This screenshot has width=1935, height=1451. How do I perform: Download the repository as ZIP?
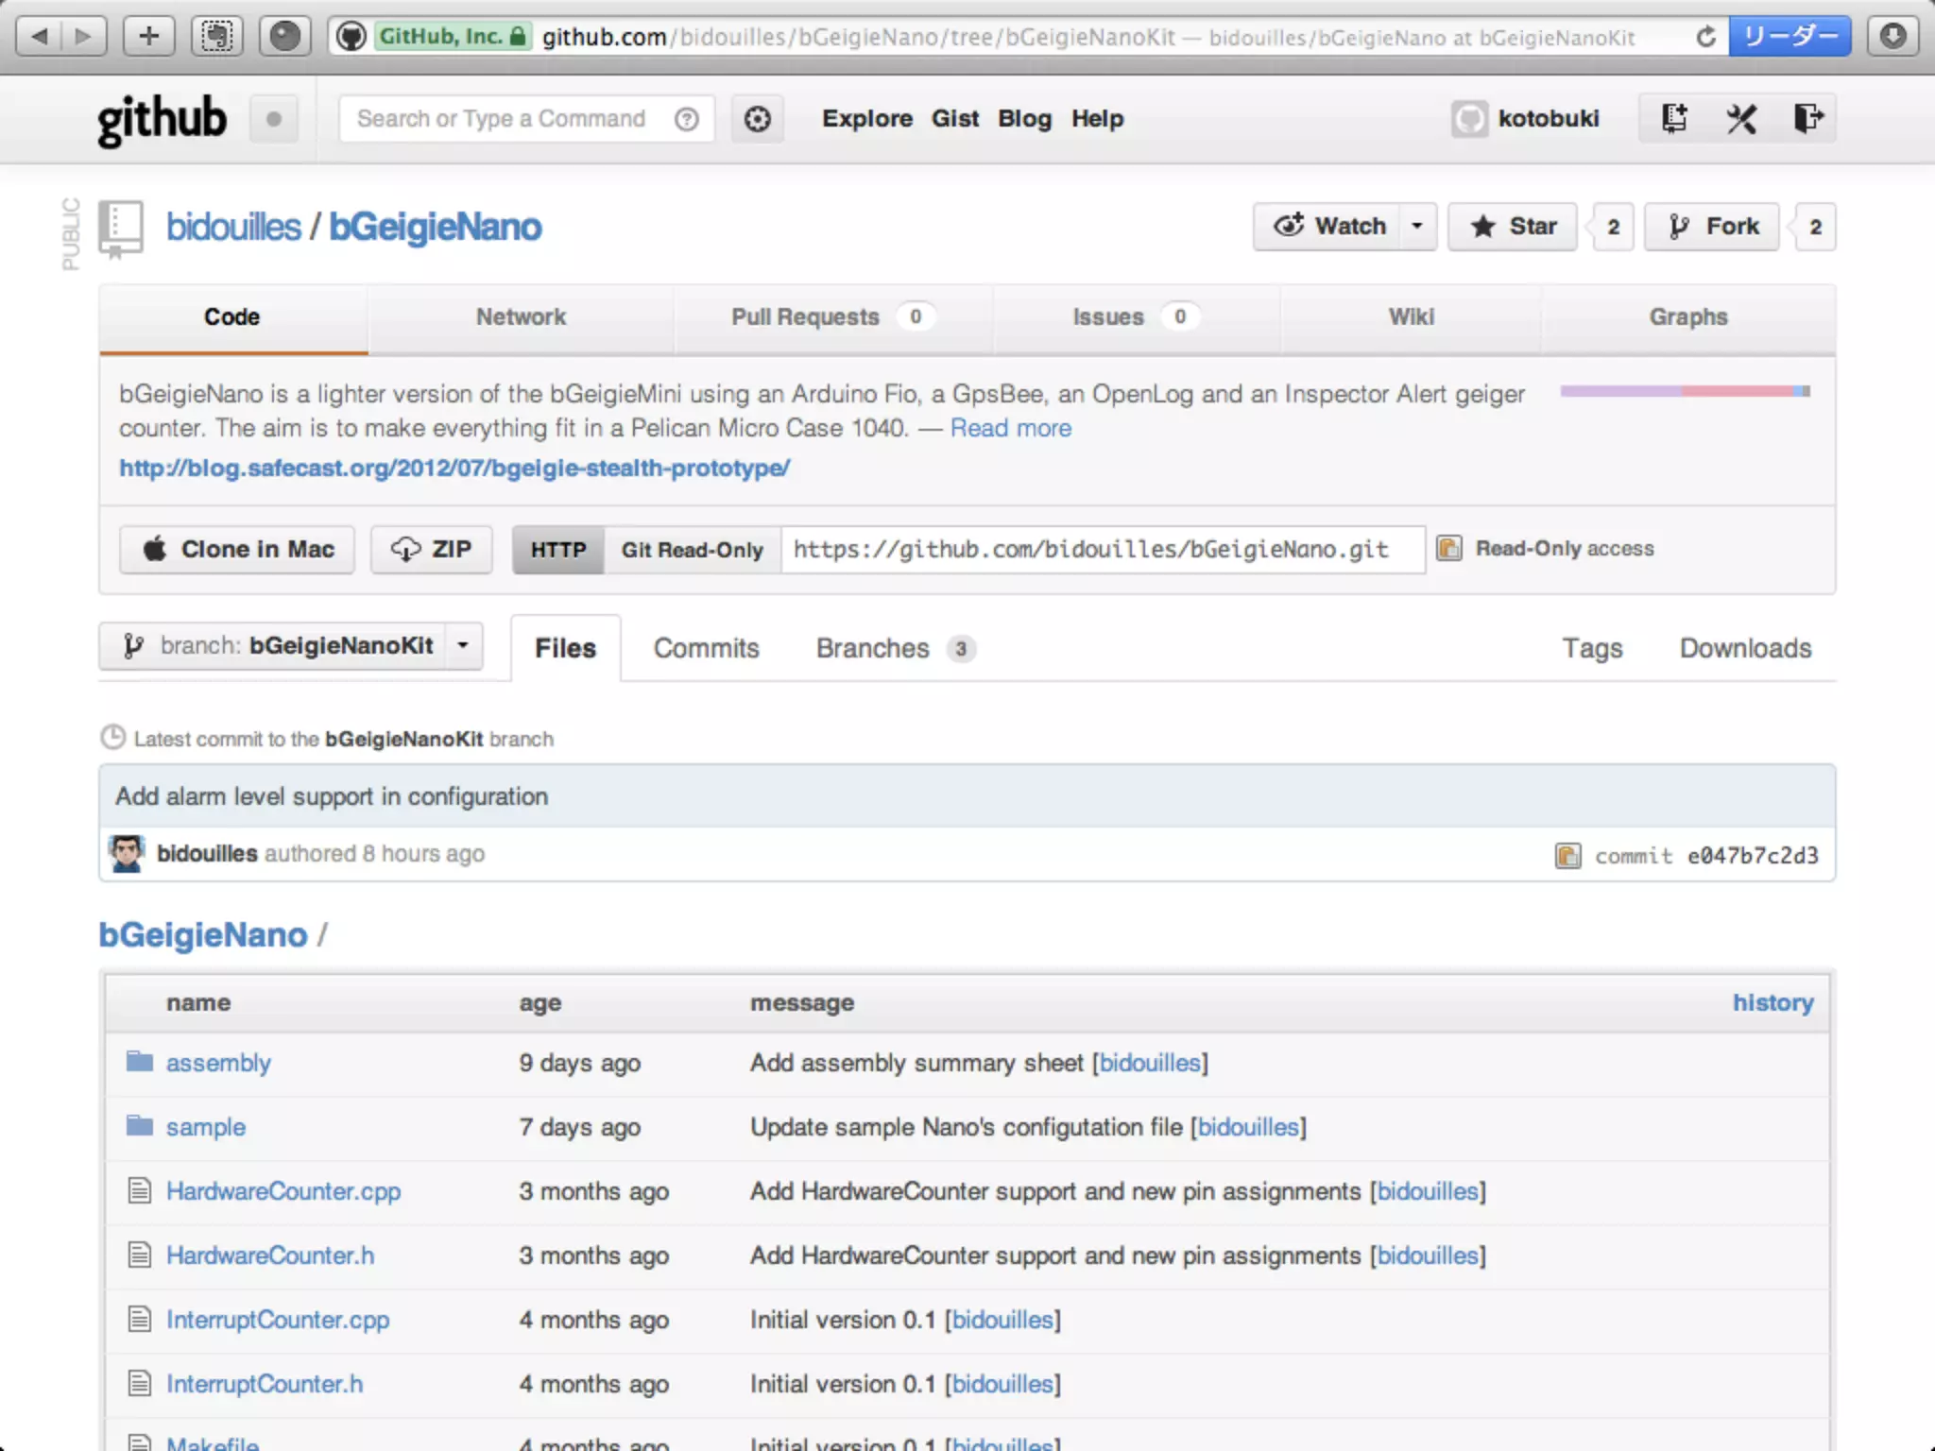pos(432,550)
